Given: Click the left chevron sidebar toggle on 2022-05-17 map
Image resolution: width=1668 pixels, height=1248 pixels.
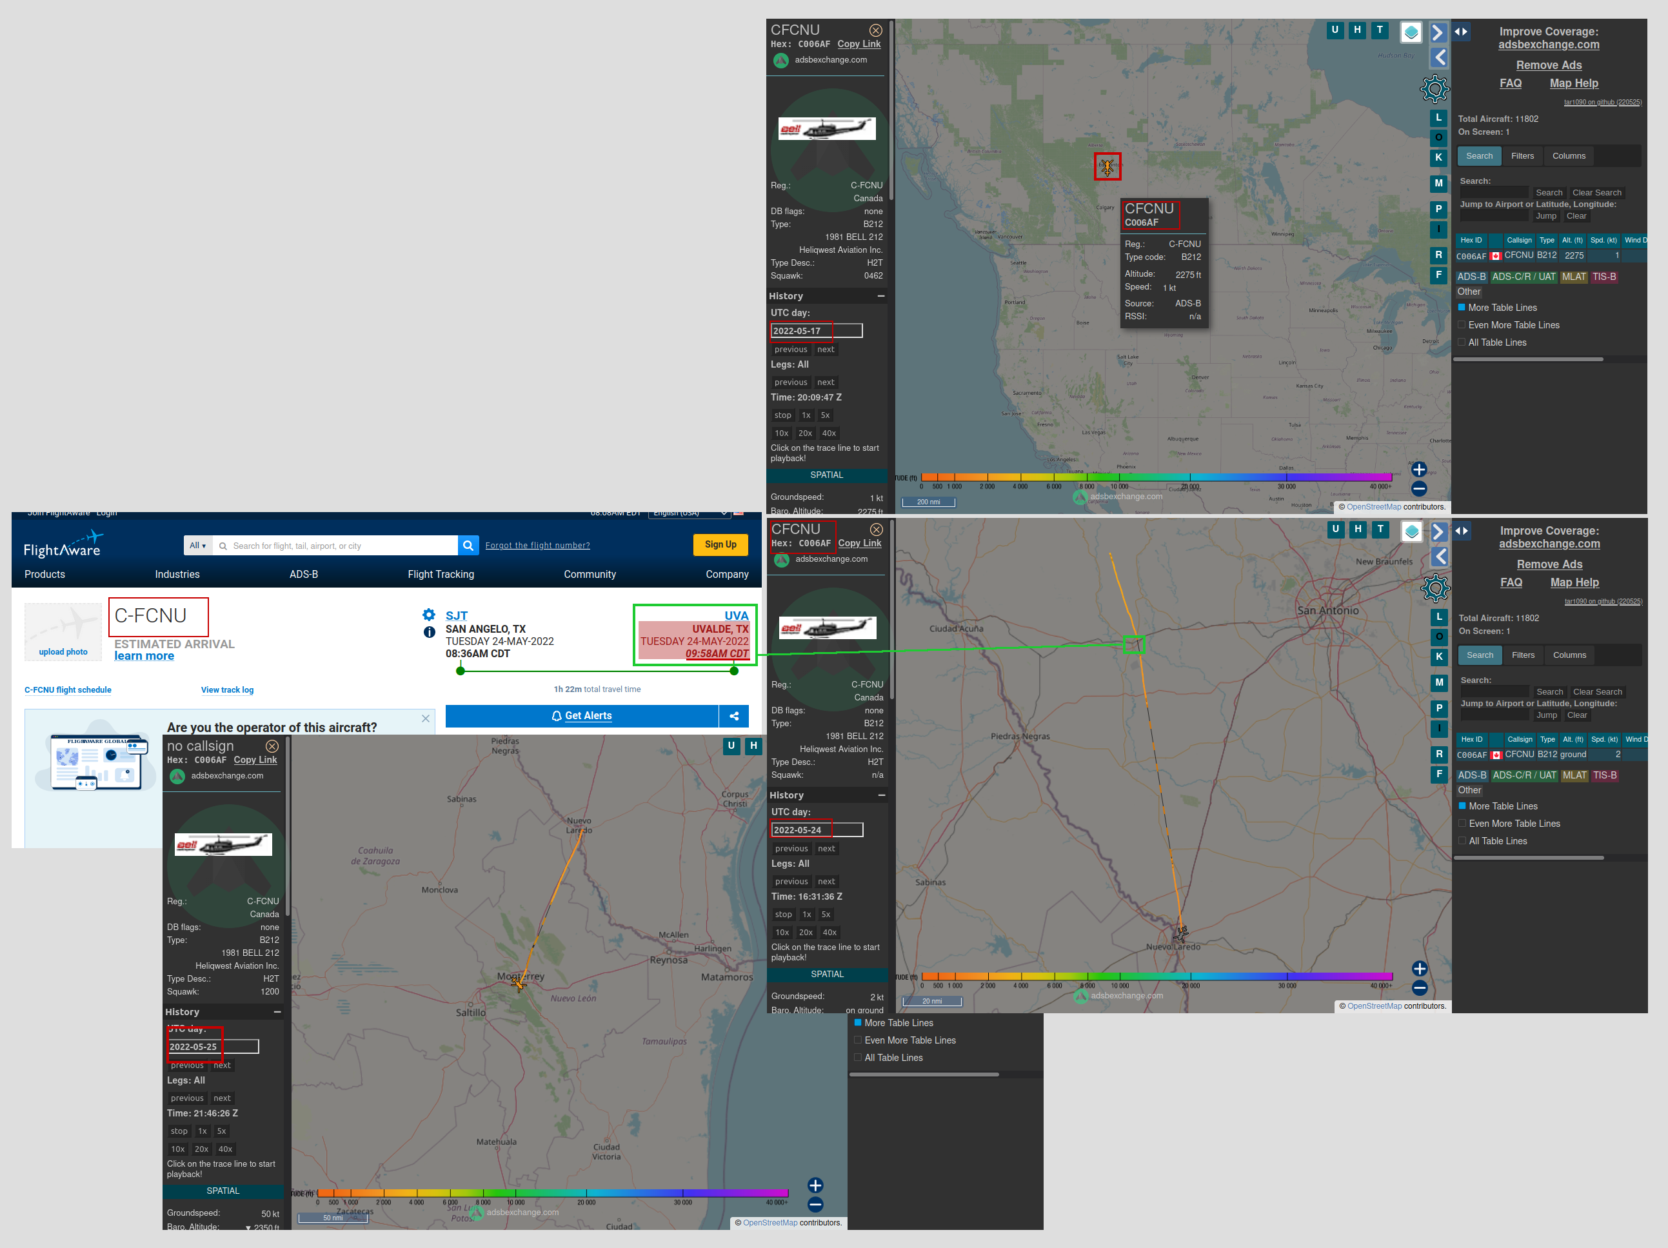Looking at the screenshot, I should point(1439,57).
